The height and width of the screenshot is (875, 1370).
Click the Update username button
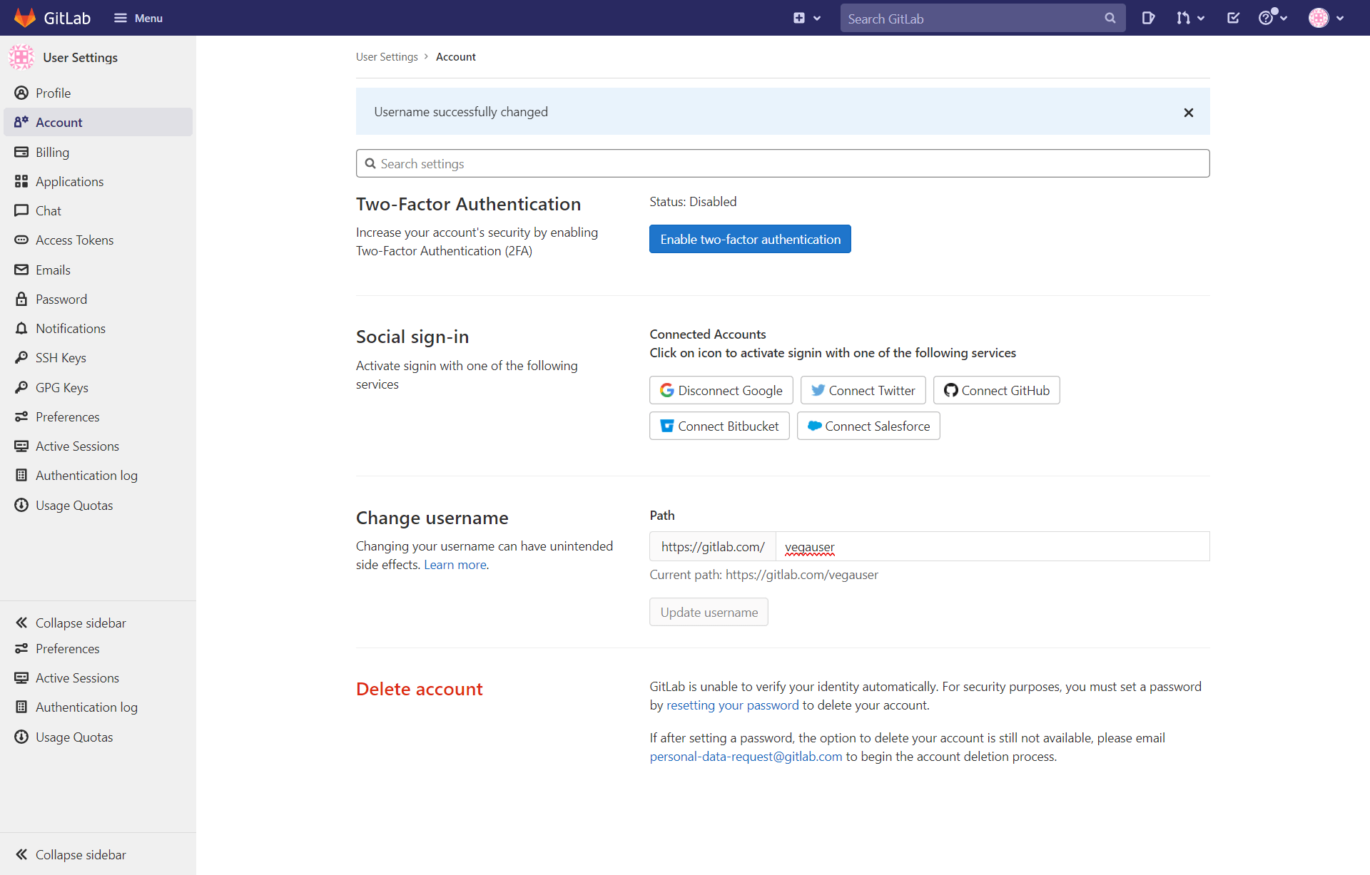(708, 612)
